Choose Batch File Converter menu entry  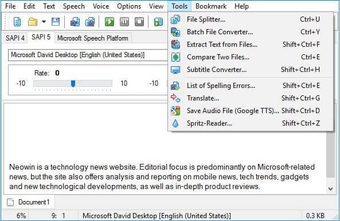point(251,32)
